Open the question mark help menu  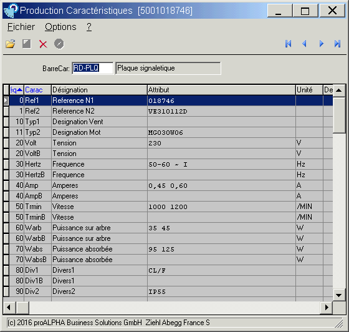(x=89, y=27)
